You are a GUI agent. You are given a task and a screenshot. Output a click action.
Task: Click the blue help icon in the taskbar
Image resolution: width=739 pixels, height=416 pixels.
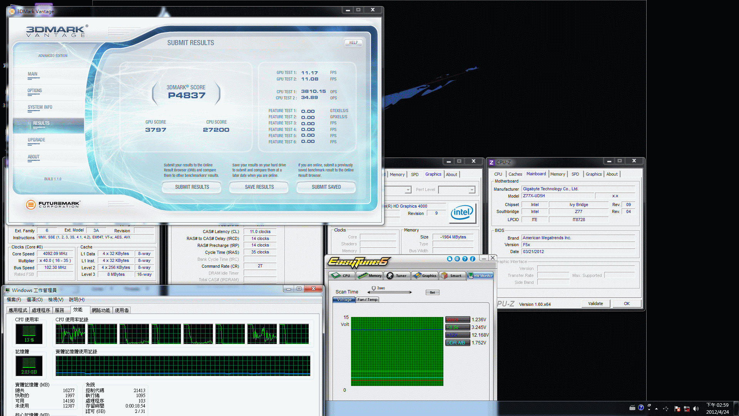pos(641,408)
